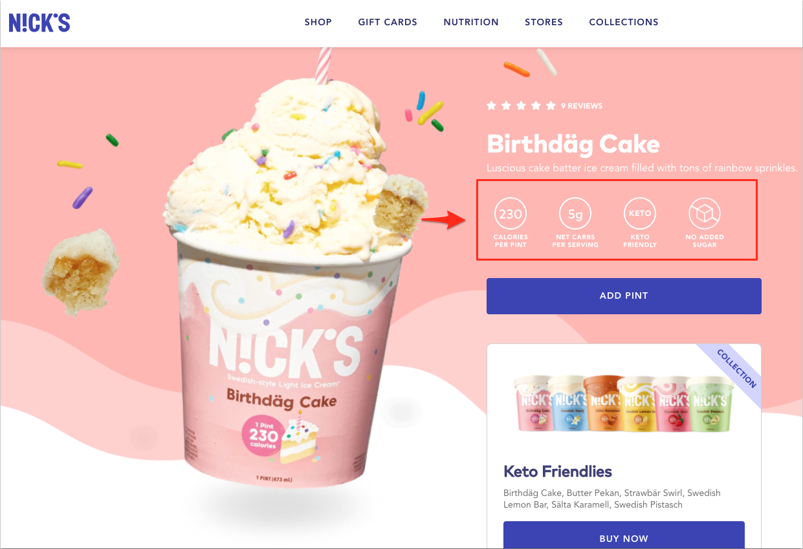Click the fifth review star

(551, 105)
